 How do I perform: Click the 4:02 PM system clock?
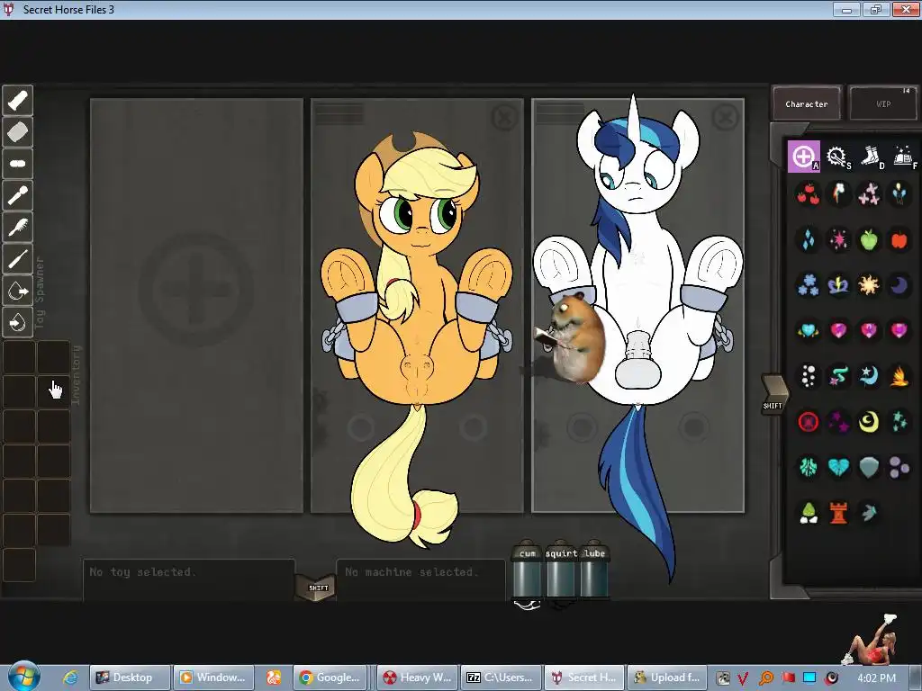(877, 678)
